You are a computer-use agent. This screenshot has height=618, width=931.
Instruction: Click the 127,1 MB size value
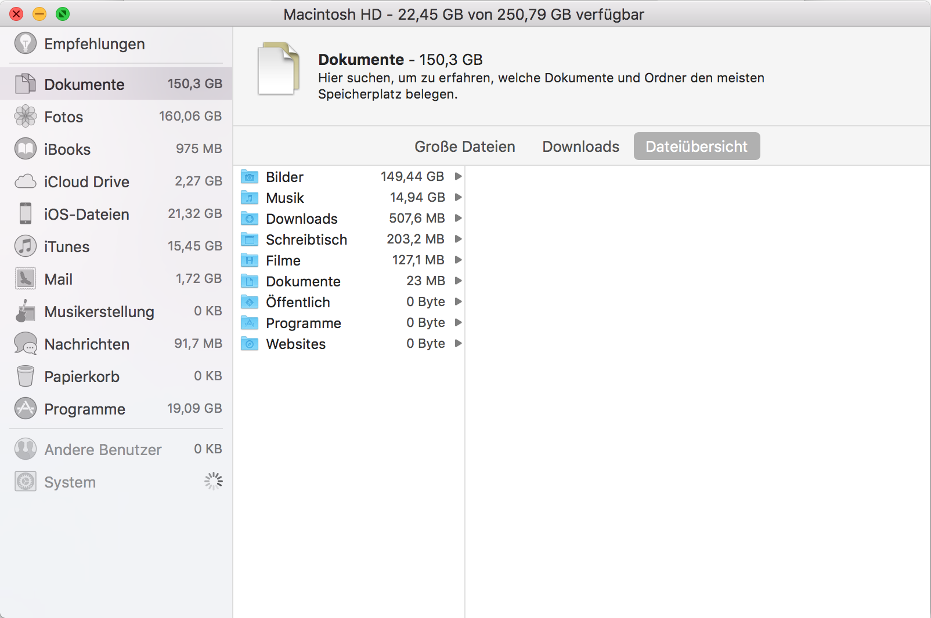click(x=418, y=260)
